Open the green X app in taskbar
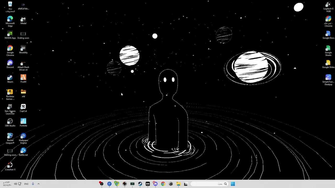 [132, 184]
